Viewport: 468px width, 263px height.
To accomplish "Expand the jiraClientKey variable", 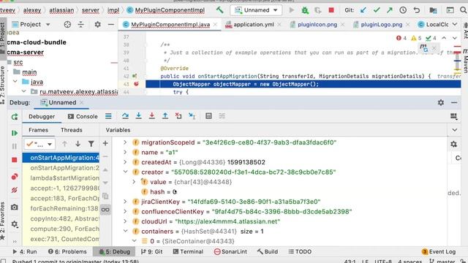I will [x=125, y=202].
